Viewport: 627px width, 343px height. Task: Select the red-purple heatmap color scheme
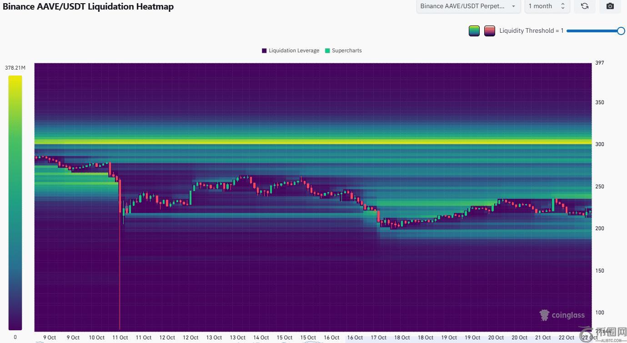pos(489,31)
